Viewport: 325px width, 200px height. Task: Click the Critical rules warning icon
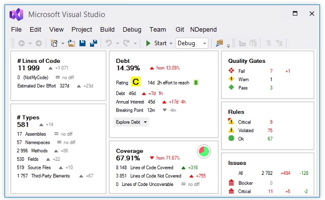point(231,121)
